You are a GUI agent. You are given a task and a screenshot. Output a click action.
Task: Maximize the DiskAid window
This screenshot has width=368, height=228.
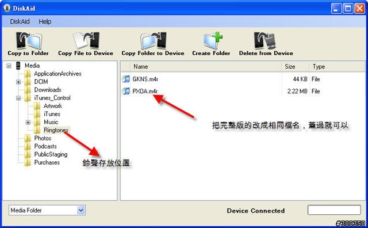pyautogui.click(x=348, y=9)
